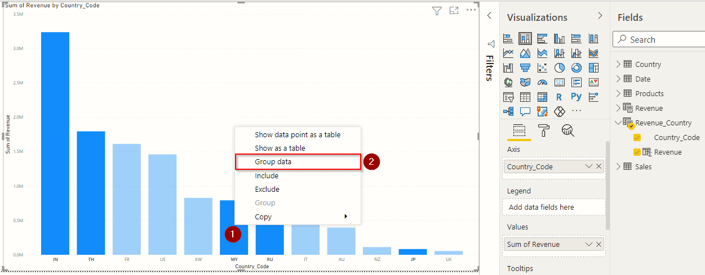Expand the Sales table
The width and height of the screenshot is (705, 275).
pos(618,166)
